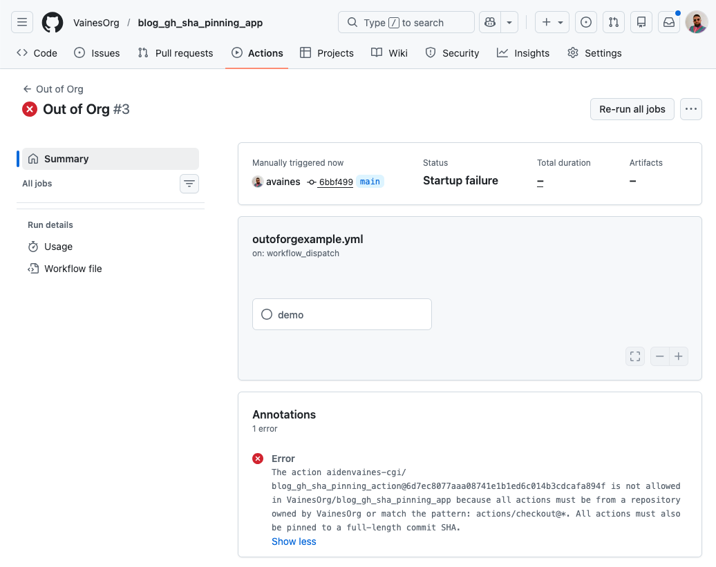The image size is (716, 567).
Task: Zoom in the workflow graph
Action: pyautogui.click(x=679, y=356)
